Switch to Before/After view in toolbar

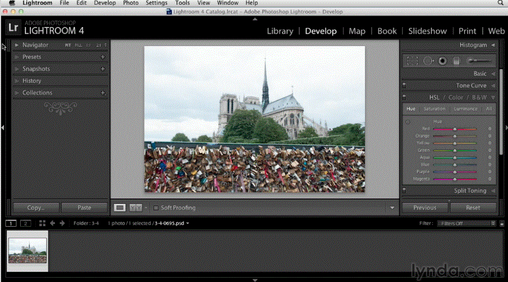point(136,208)
